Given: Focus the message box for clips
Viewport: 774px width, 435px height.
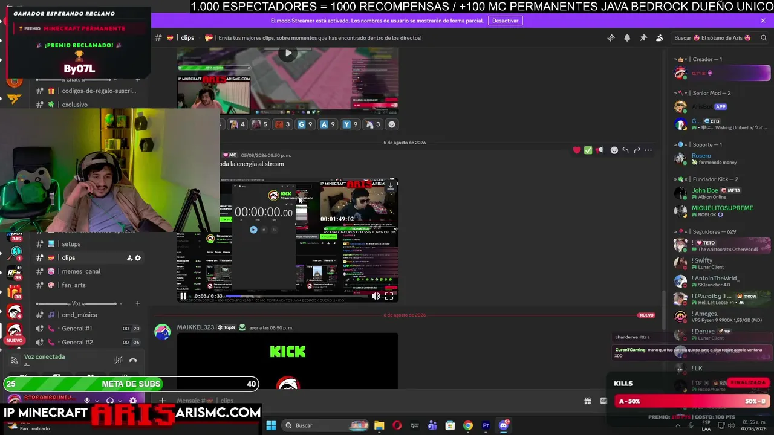Looking at the screenshot, I should click(375, 401).
